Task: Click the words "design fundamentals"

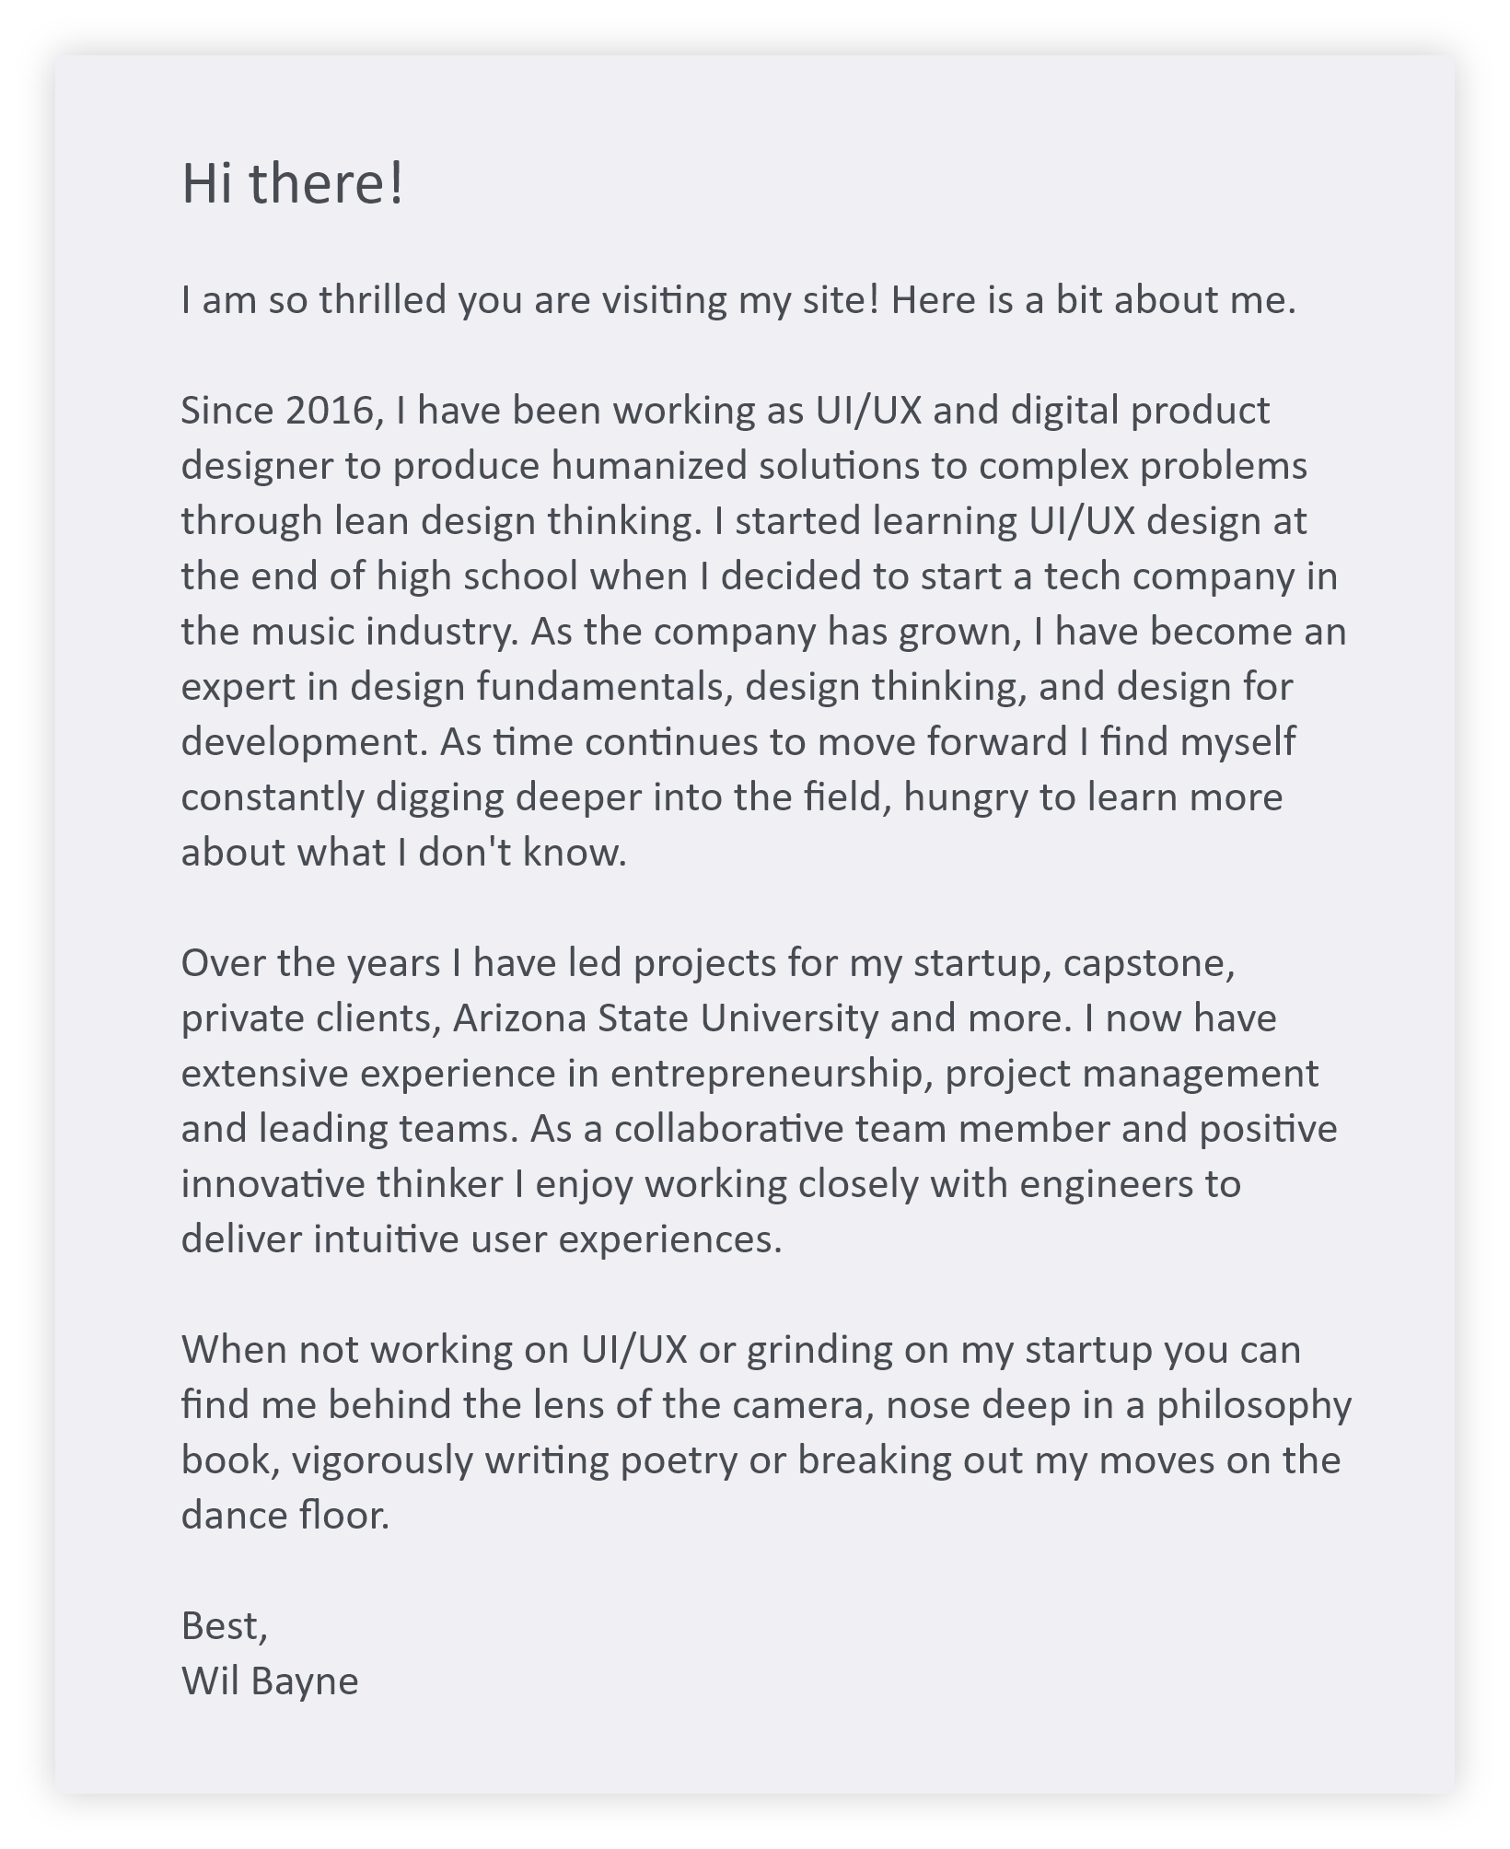Action: pos(540,687)
